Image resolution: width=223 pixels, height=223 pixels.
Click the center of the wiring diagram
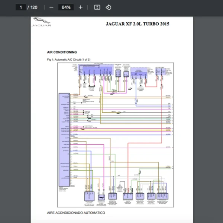tap(115, 135)
